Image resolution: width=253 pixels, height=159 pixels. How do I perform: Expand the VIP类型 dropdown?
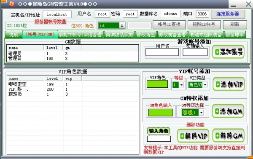(205, 85)
